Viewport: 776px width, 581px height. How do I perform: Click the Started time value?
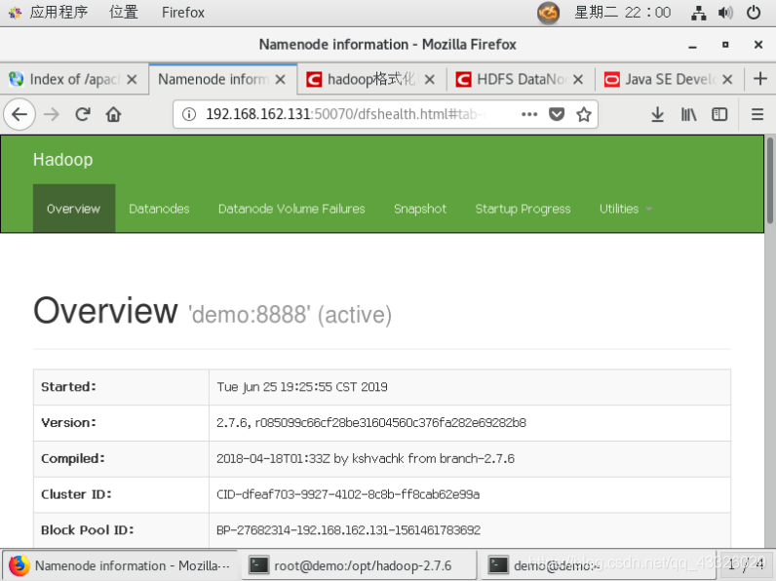[x=302, y=387]
